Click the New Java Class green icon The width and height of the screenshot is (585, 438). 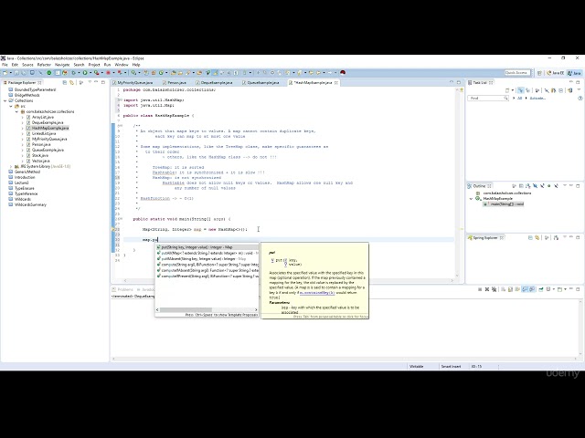(161, 73)
